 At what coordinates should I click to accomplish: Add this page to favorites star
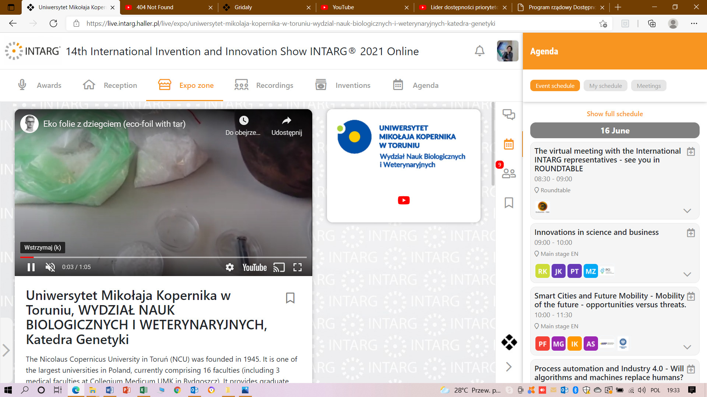[x=603, y=24]
